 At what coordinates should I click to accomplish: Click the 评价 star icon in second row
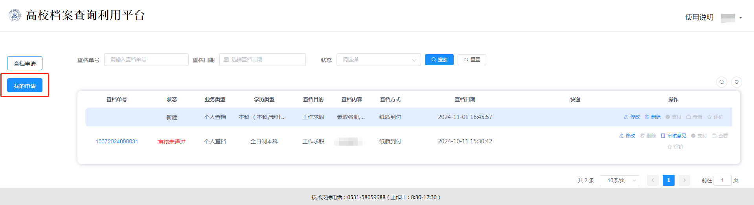(669, 147)
